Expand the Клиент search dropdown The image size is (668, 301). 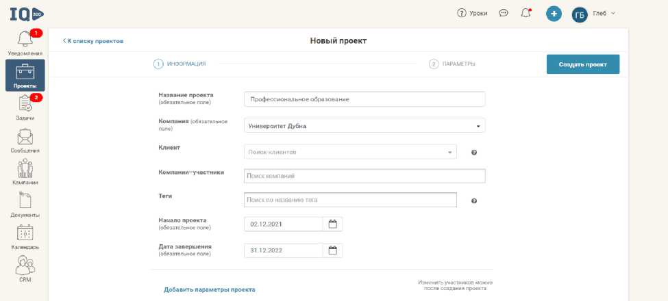[x=449, y=152]
